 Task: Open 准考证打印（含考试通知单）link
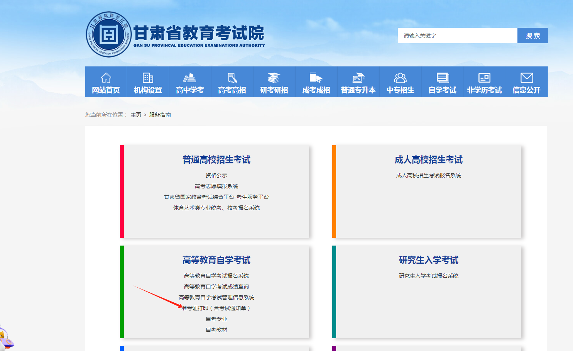tap(216, 308)
